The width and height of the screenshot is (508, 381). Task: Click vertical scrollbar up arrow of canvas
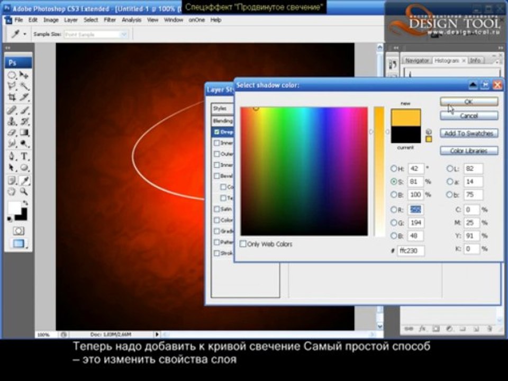tap(380, 48)
